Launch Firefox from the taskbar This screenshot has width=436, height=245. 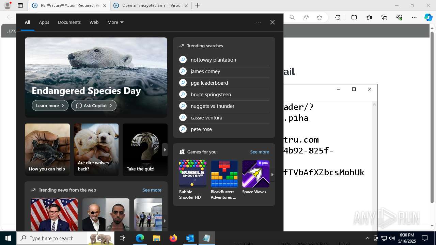[x=173, y=238]
